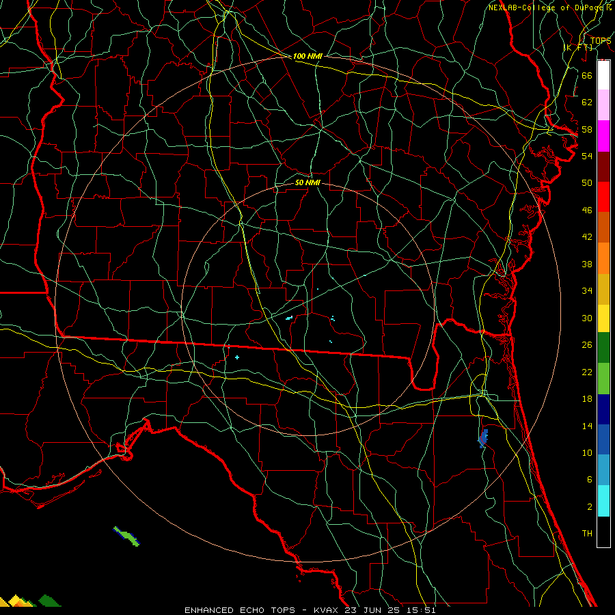Click the '30' legend value

point(587,318)
